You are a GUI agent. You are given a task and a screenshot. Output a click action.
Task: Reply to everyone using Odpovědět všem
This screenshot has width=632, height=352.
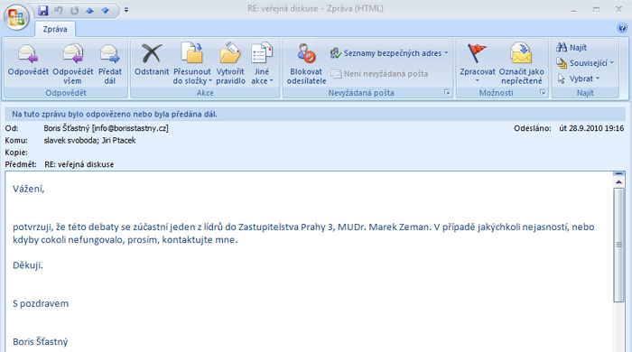(x=72, y=64)
